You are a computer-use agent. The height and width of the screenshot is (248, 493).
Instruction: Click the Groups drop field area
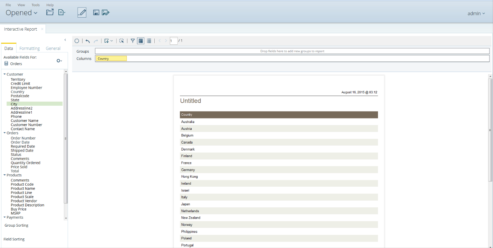292,51
